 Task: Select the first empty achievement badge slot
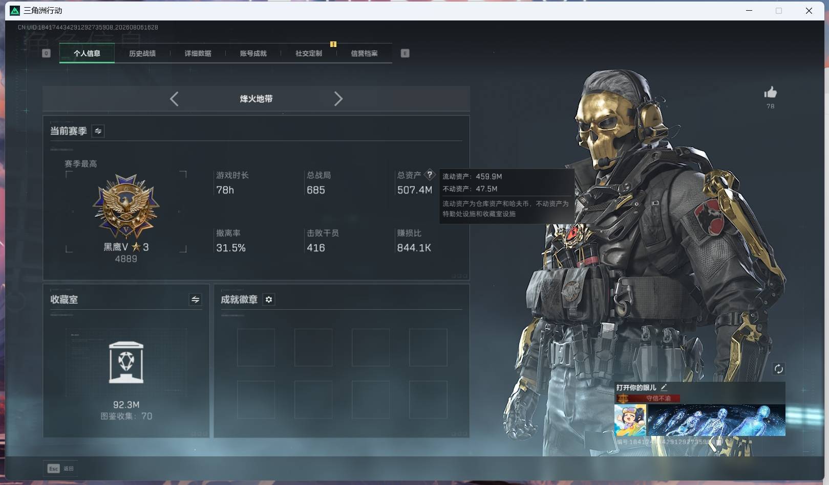tap(256, 348)
